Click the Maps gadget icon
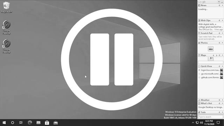 point(199,55)
